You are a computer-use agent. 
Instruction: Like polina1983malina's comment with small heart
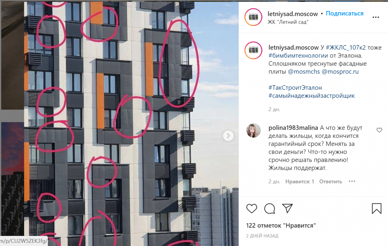(x=379, y=130)
